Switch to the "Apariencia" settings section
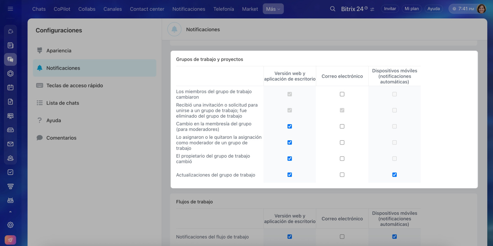This screenshot has width=493, height=246. (59, 50)
